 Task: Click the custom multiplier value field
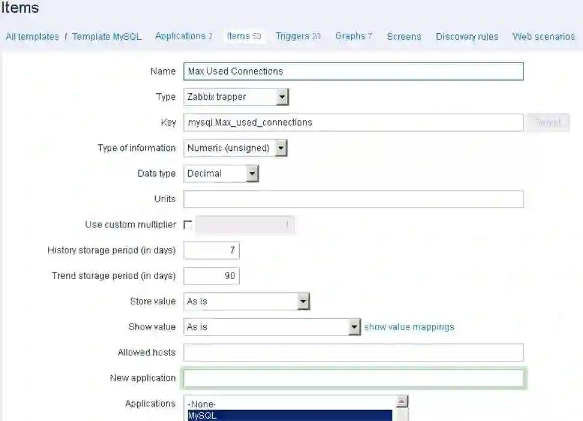tap(244, 224)
